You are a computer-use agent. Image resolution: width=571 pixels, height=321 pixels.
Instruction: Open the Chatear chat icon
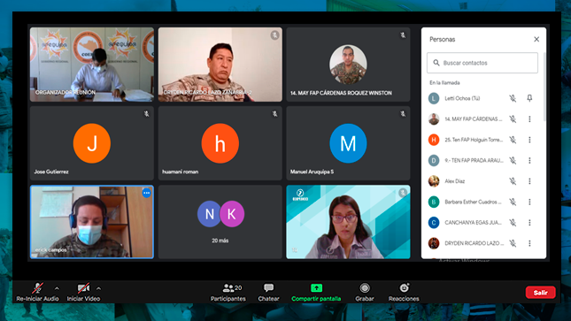pos(269,288)
